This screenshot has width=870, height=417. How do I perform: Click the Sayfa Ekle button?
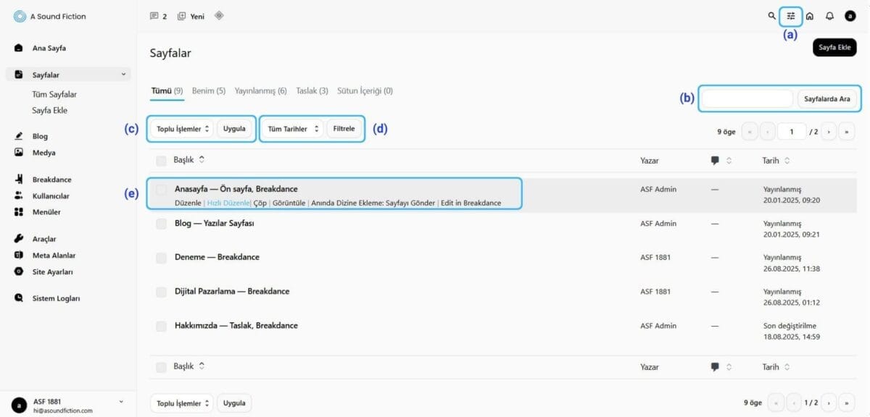tap(834, 48)
